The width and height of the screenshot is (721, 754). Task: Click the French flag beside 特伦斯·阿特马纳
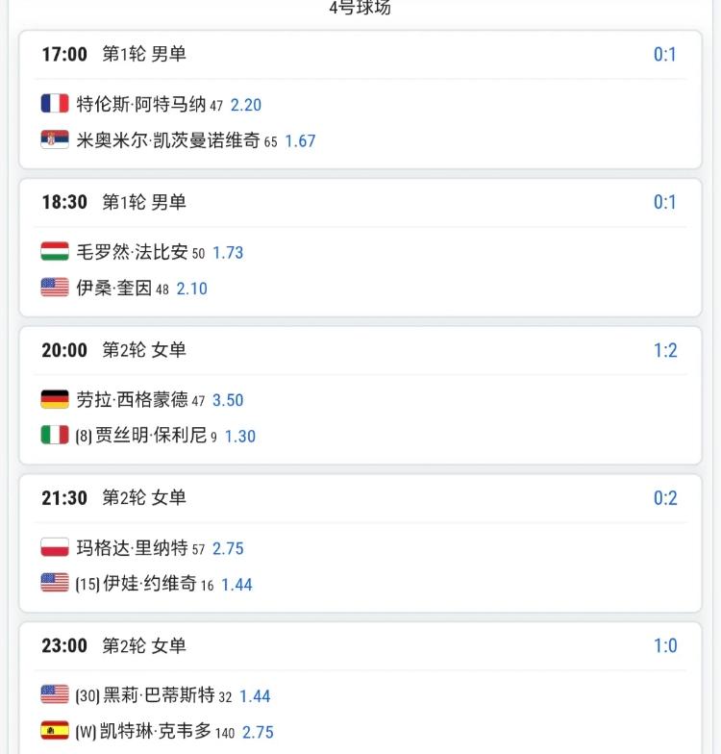55,104
